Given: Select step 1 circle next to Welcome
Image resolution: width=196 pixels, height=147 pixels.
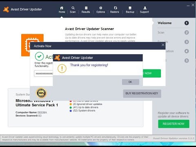Looking at the screenshot, I should click(x=187, y=23).
